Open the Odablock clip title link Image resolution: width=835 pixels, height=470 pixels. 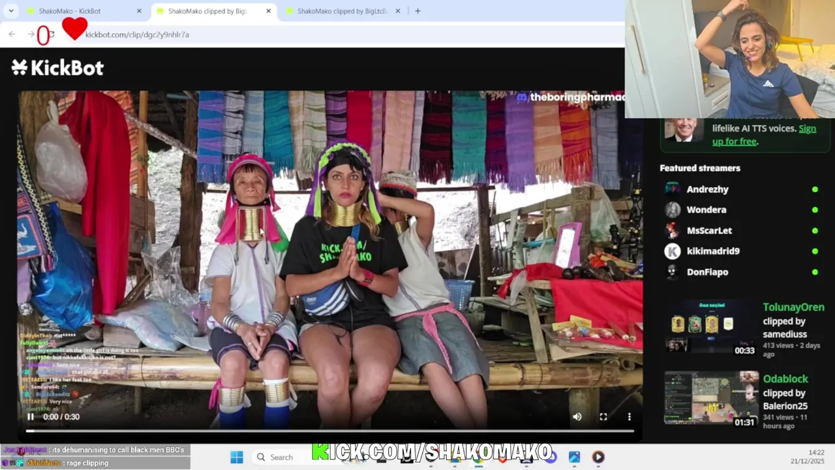[x=785, y=379]
